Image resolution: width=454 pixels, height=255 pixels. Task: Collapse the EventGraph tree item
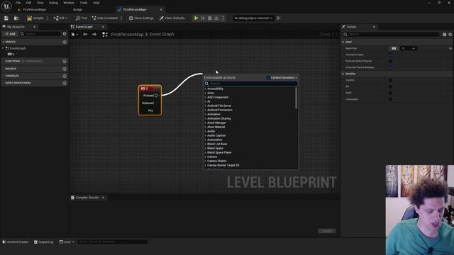click(x=3, y=48)
